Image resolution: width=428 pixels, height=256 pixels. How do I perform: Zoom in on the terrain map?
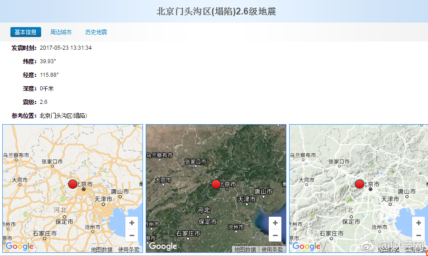(418, 223)
